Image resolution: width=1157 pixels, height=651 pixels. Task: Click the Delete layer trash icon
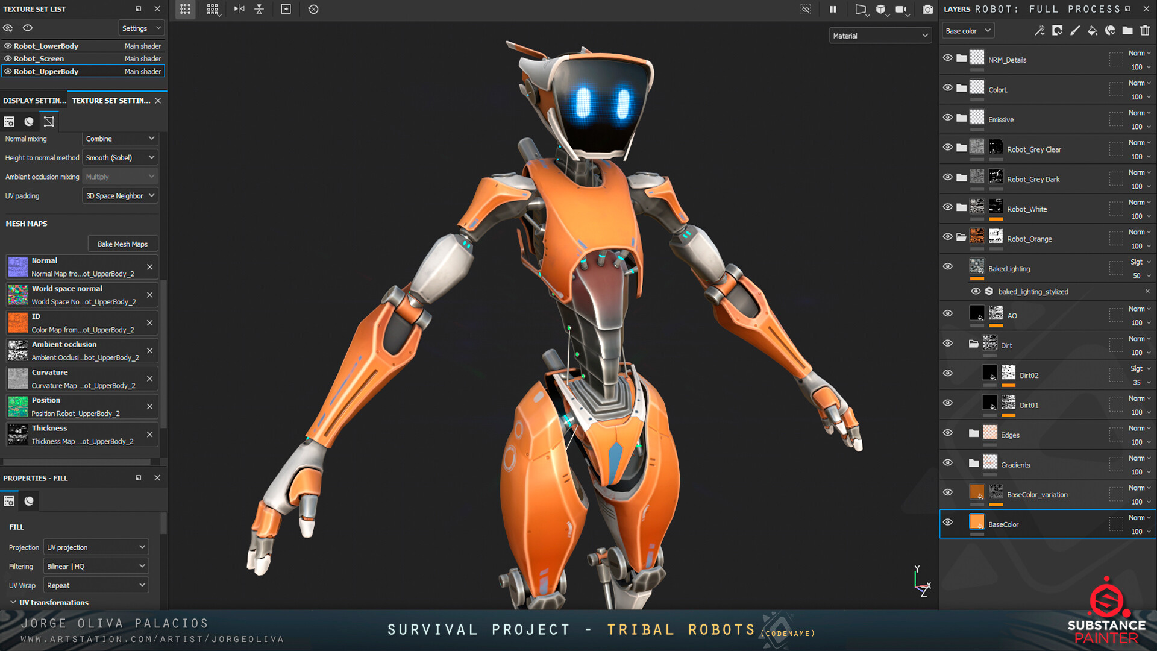point(1145,30)
